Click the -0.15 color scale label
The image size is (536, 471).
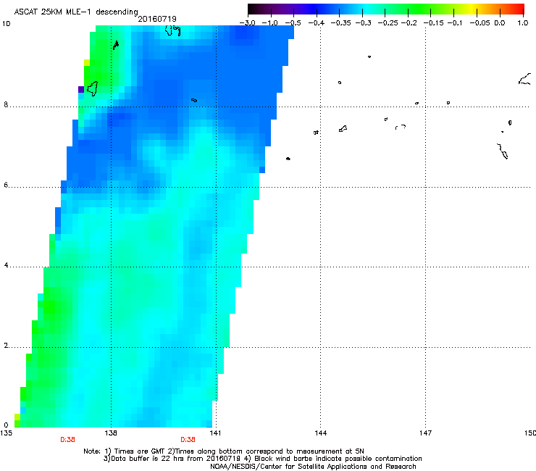(433, 23)
